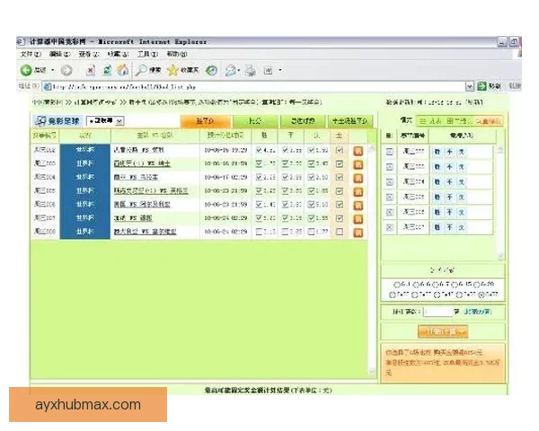Select the 6串57 radio option

coord(482,295)
